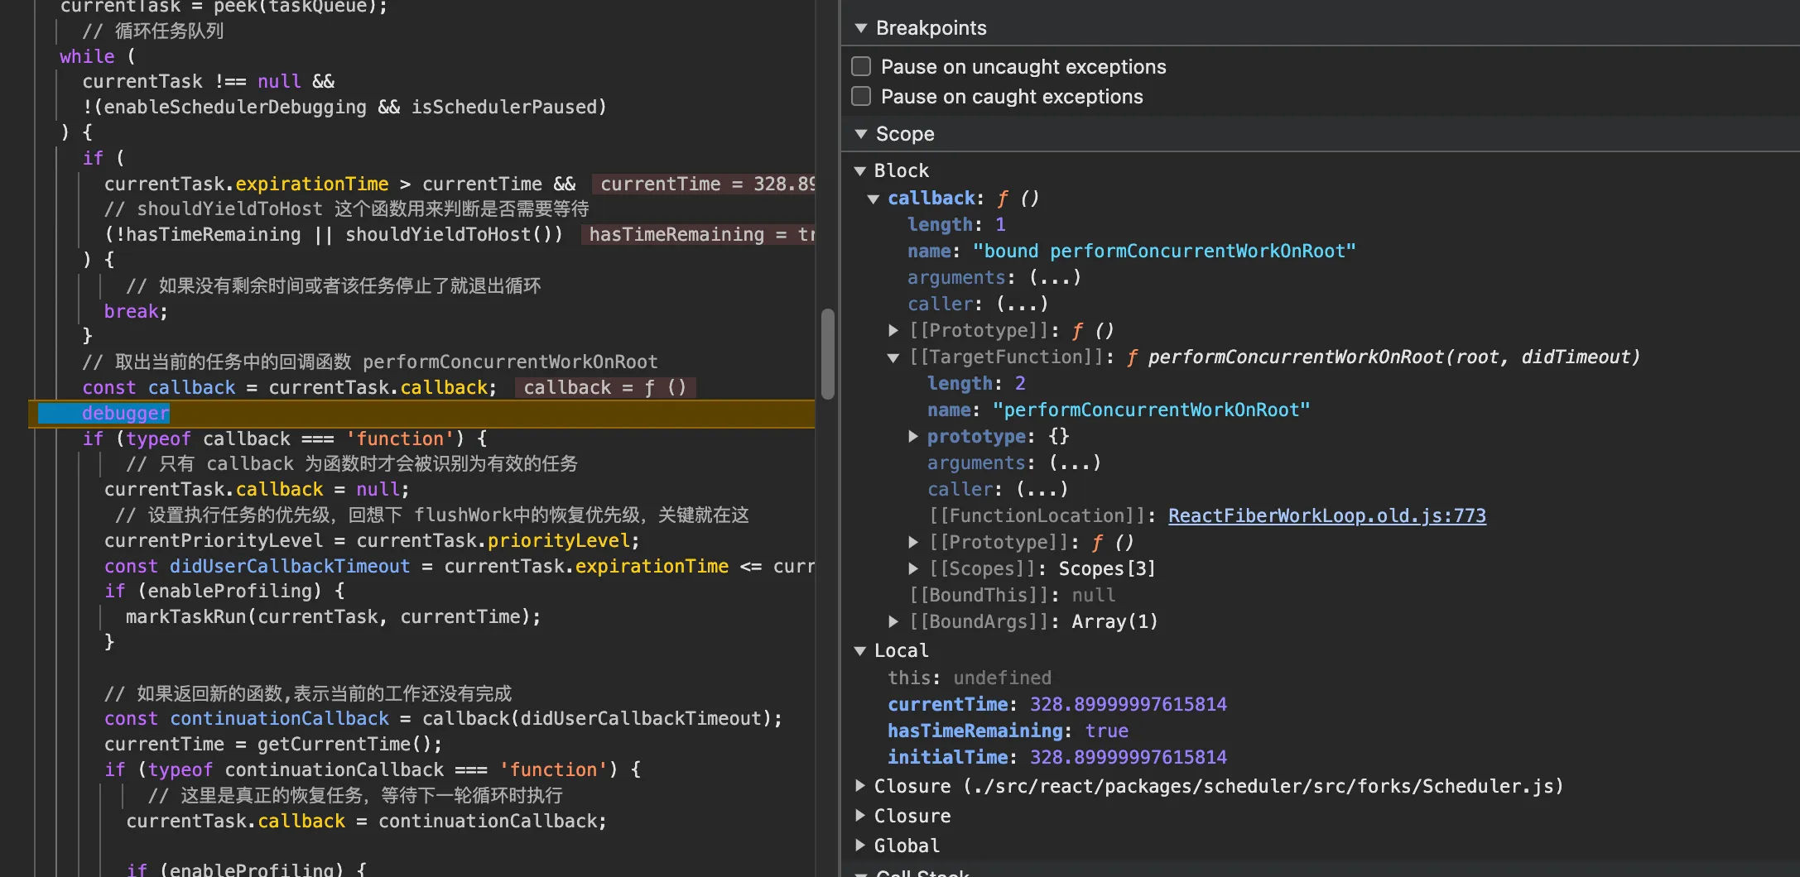Enable Pause on uncaught exceptions checkbox

tap(861, 66)
